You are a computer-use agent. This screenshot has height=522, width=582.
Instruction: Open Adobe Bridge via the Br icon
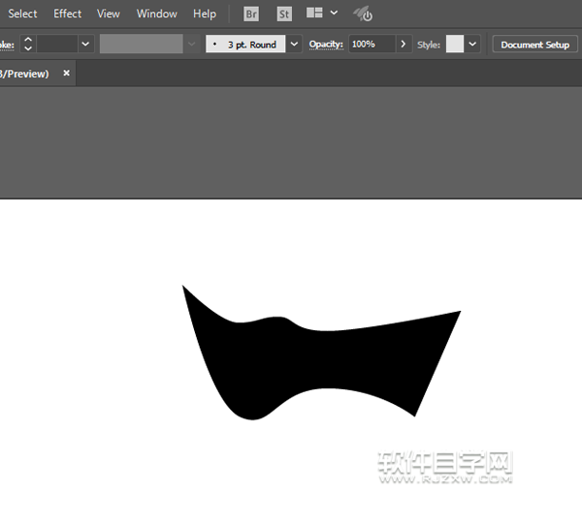(251, 14)
